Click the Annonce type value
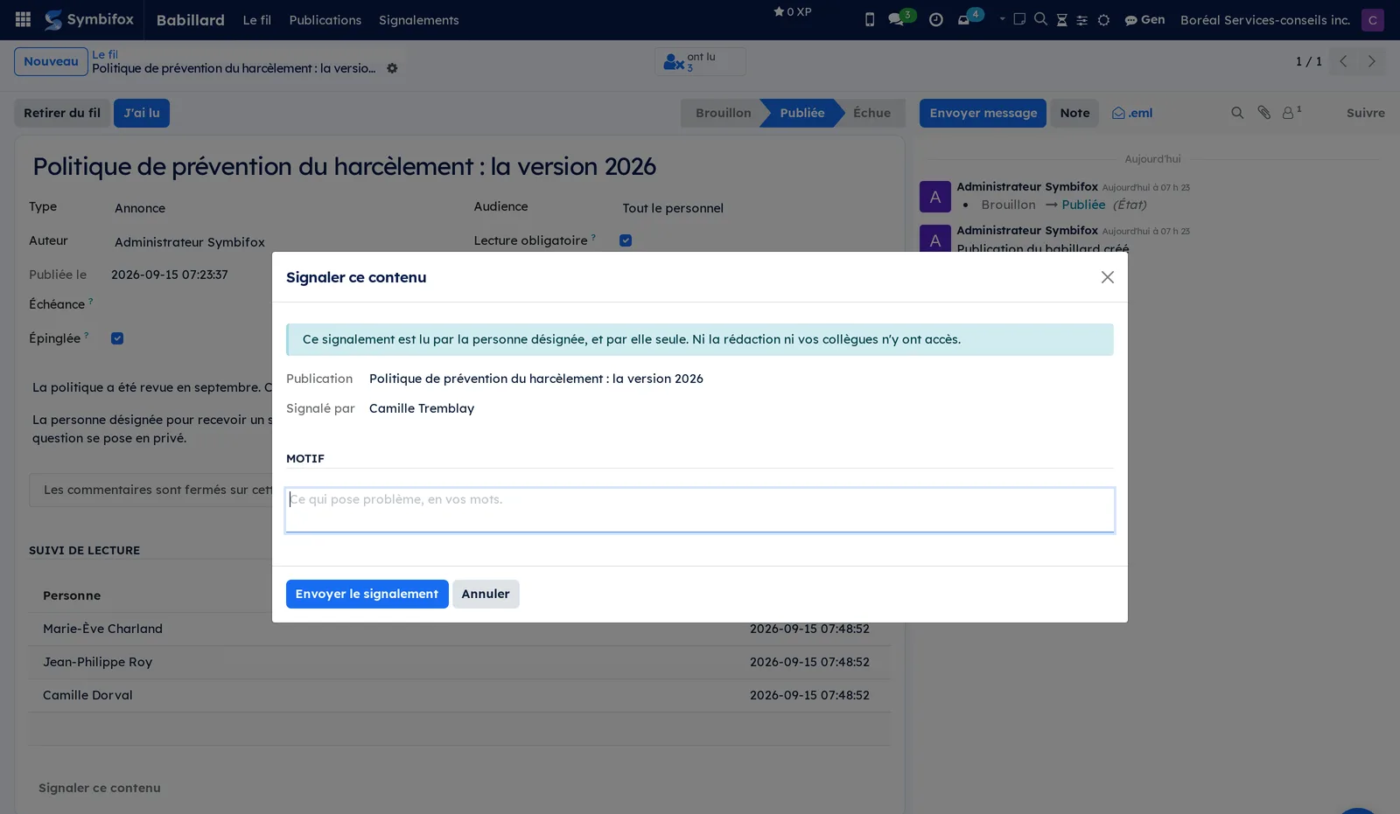 pos(140,208)
